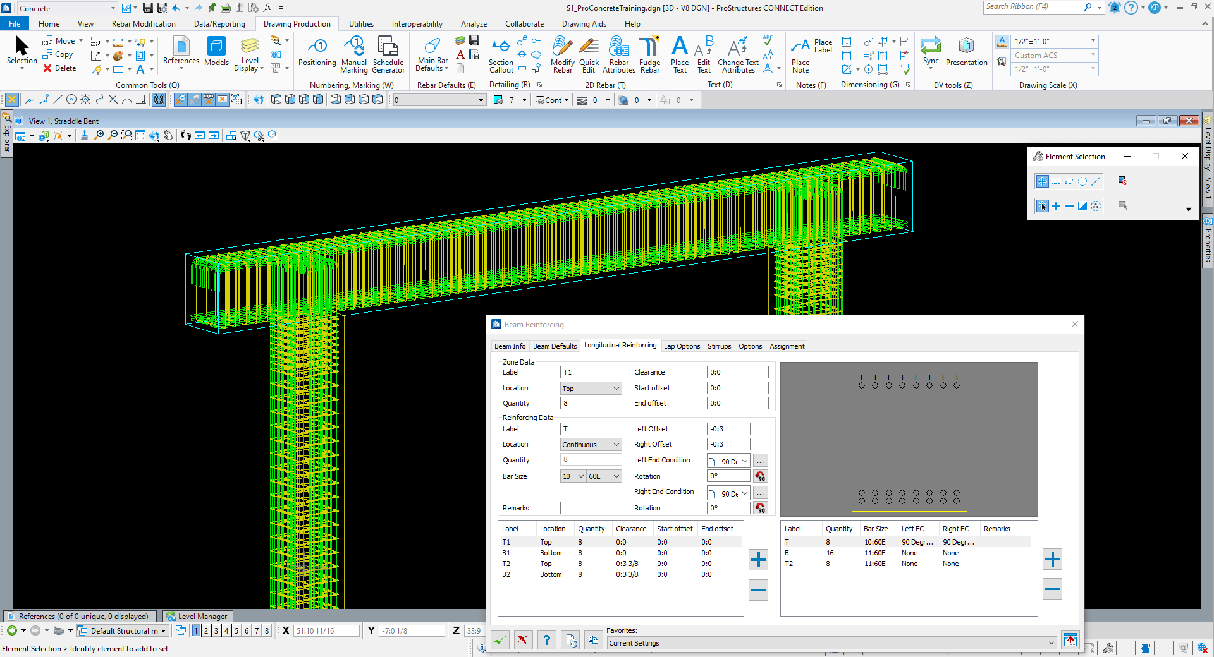
Task: Open the Fudge Rebar tool
Action: (x=649, y=54)
